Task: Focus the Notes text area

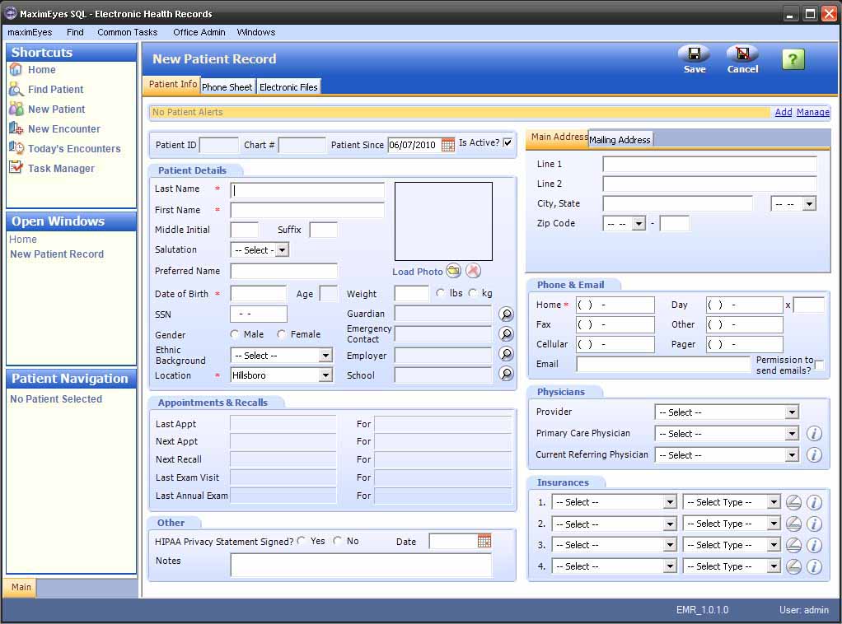Action: coord(361,565)
